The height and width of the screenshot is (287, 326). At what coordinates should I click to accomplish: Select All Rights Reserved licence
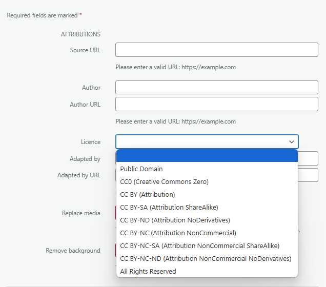[207, 271]
